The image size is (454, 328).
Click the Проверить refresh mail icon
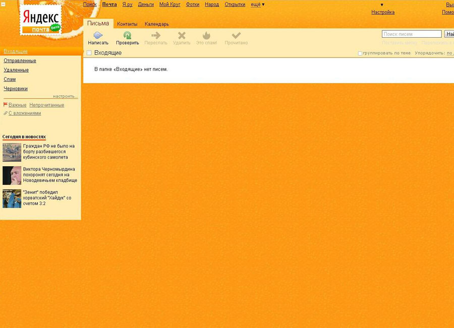(128, 35)
